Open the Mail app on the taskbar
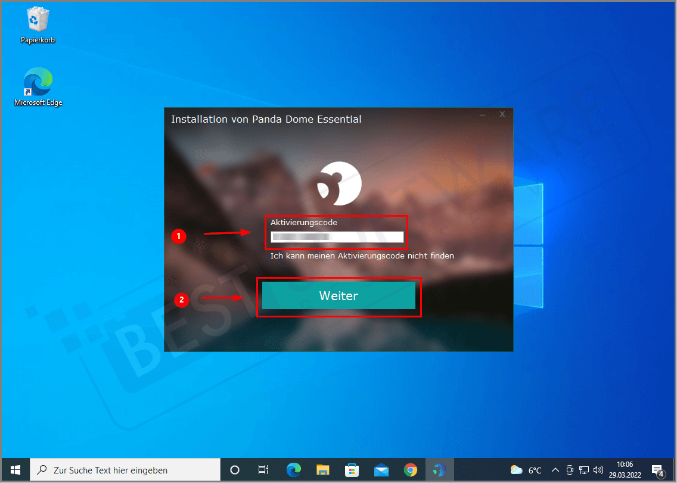This screenshot has width=677, height=483. [x=381, y=470]
